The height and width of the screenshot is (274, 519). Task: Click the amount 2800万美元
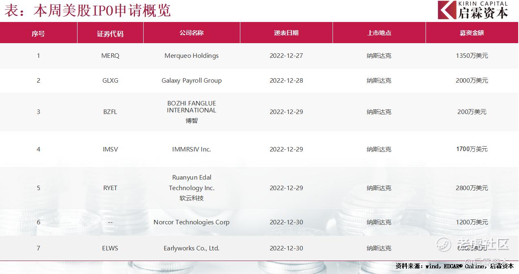[472, 188]
